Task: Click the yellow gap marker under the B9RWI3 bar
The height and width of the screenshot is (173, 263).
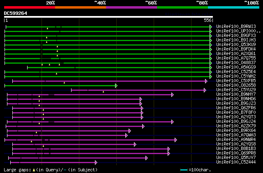Action: click(48, 28)
